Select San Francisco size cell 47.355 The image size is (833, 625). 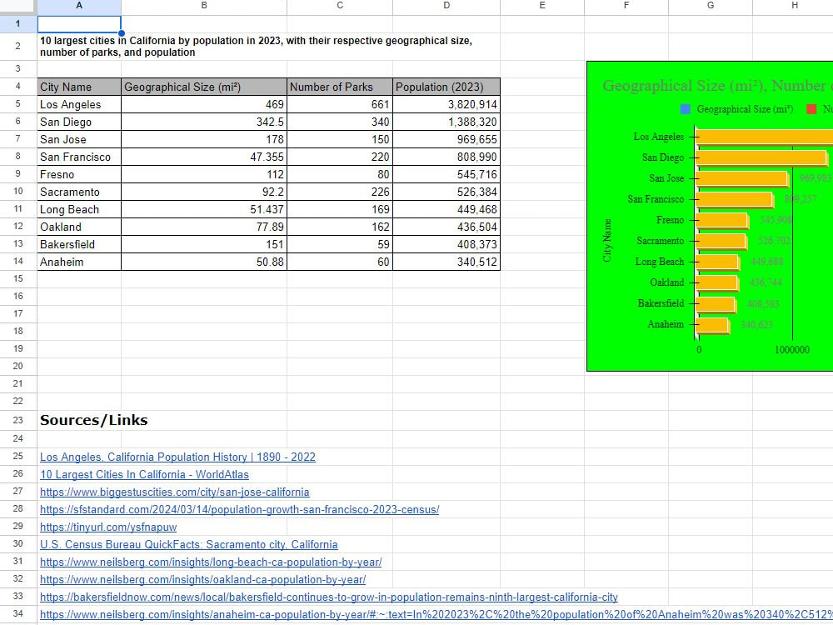(204, 157)
